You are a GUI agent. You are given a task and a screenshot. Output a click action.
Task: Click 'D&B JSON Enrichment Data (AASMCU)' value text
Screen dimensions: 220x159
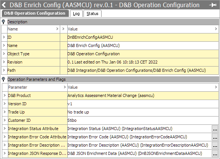click(135, 153)
